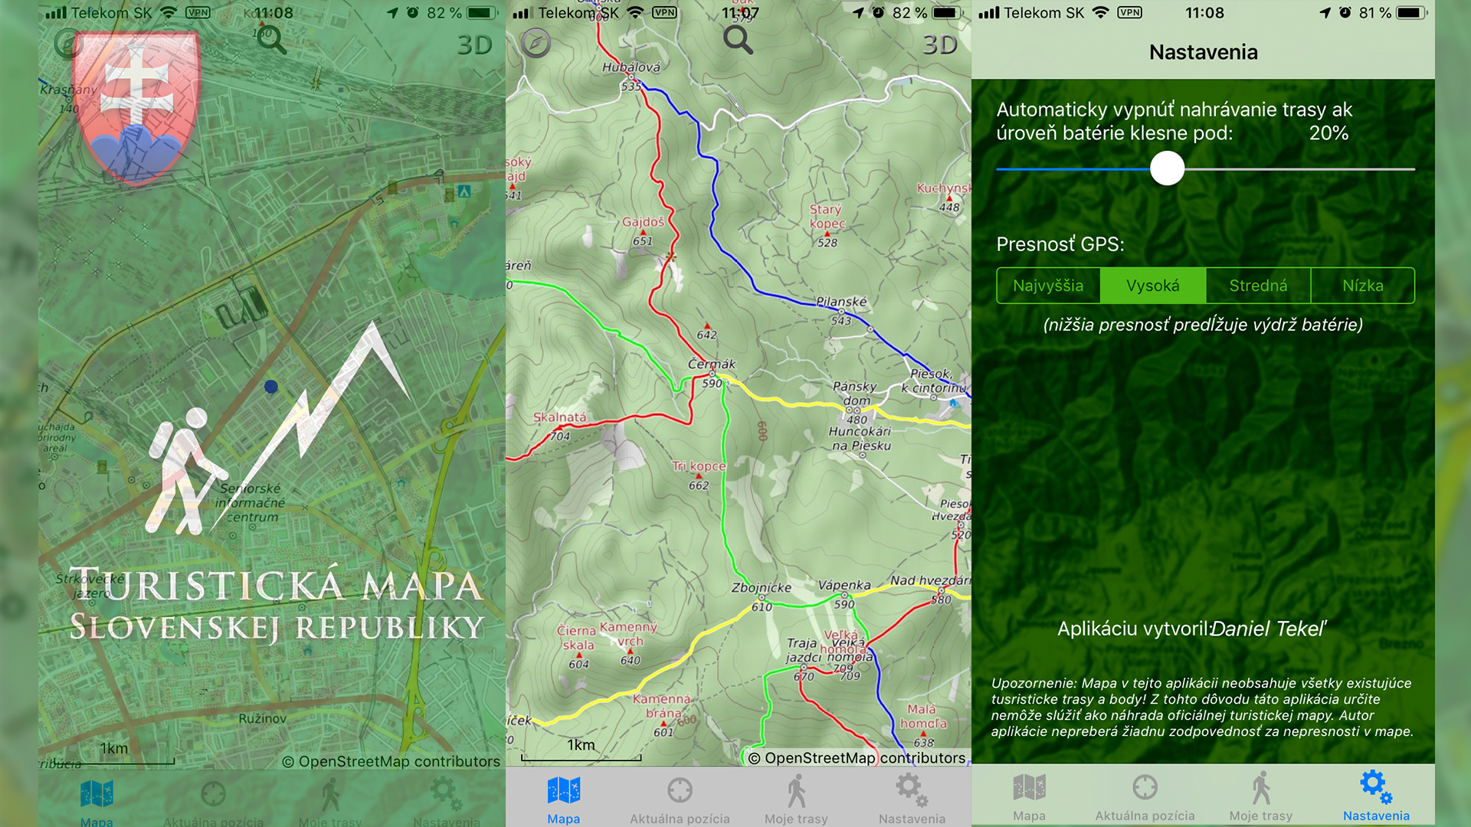Image resolution: width=1471 pixels, height=827 pixels.
Task: Open search magnifier on middle map screen
Action: coord(738,40)
